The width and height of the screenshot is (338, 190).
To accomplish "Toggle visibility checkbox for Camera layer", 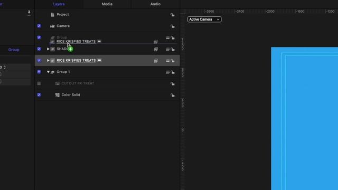I will 39,26.
